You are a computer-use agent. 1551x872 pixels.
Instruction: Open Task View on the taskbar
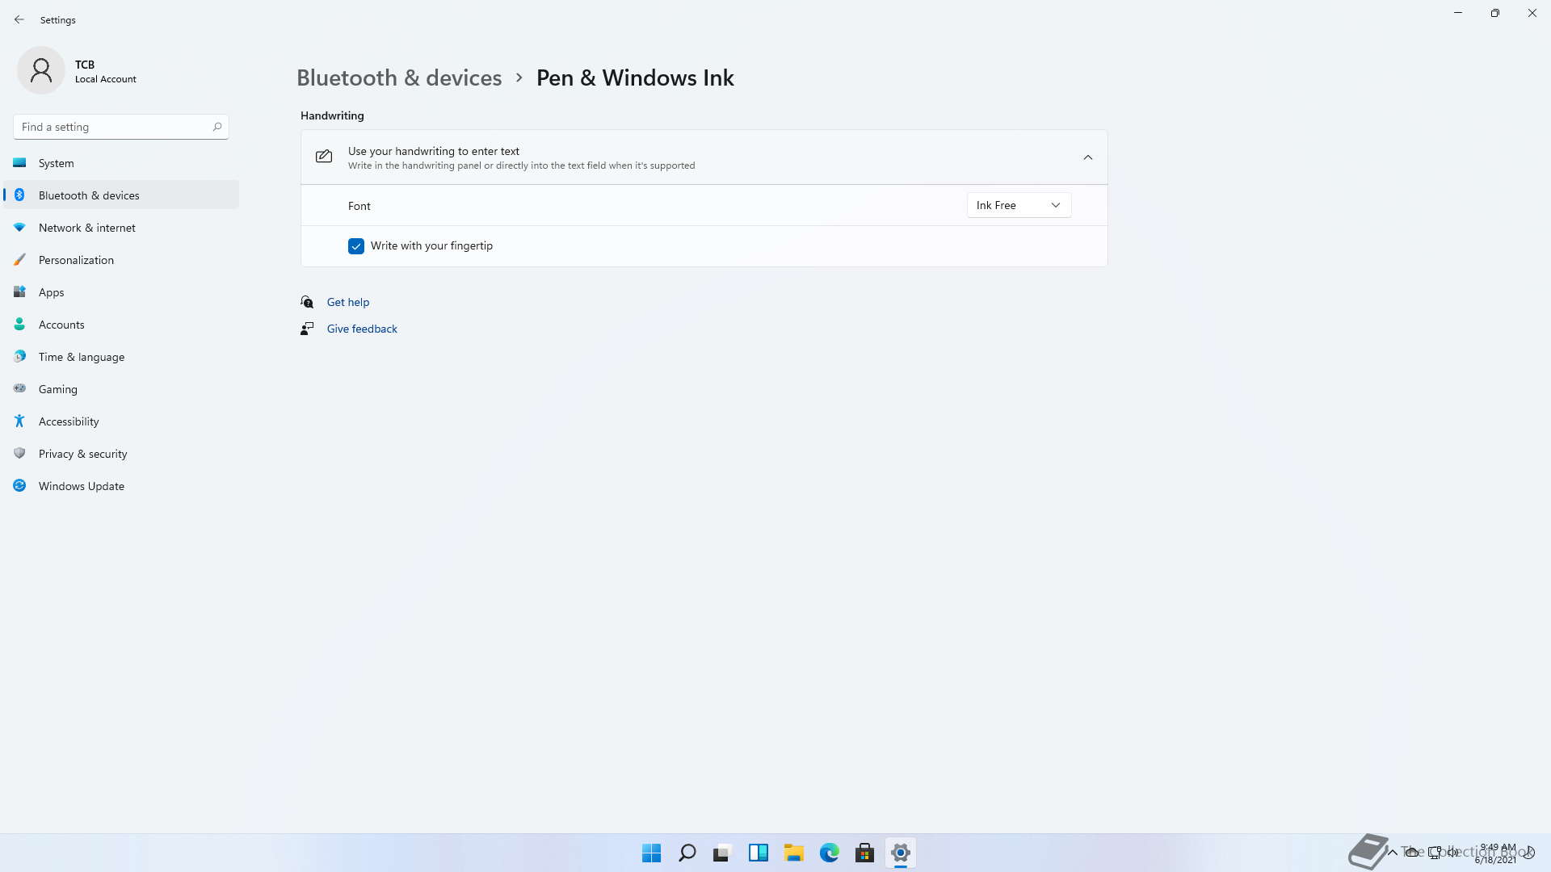tap(723, 853)
